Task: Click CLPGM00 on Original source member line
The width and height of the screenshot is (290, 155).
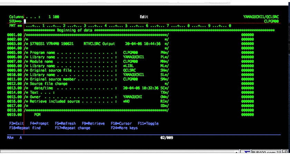Action: point(130,79)
